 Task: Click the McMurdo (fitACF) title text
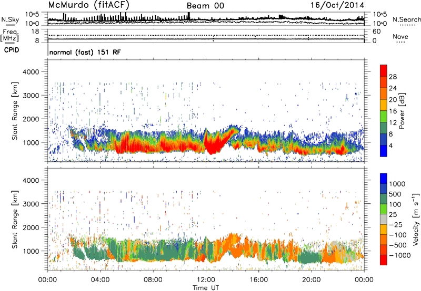89,5
